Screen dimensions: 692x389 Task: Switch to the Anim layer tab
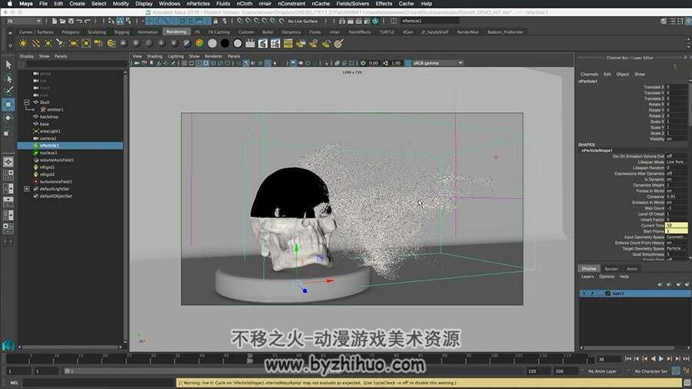coord(632,268)
